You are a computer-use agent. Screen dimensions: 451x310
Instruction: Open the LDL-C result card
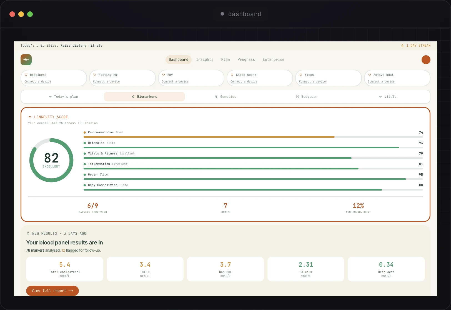(x=145, y=269)
